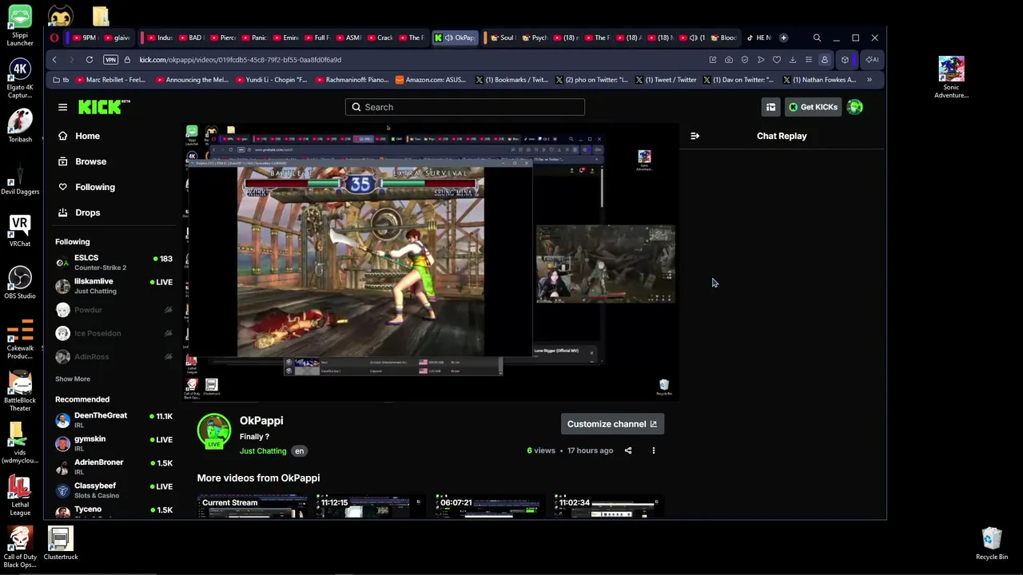
Task: Open Yundi Li - Chopin bookmark
Action: point(272,80)
